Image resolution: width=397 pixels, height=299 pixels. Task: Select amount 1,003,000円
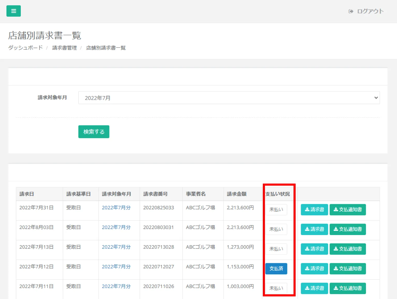click(240, 286)
